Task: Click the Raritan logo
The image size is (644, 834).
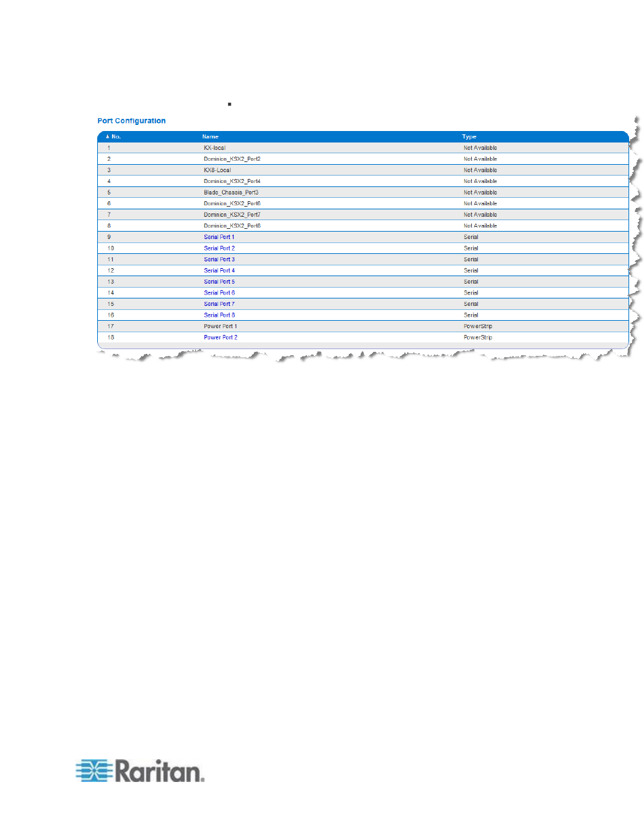Action: tap(140, 771)
